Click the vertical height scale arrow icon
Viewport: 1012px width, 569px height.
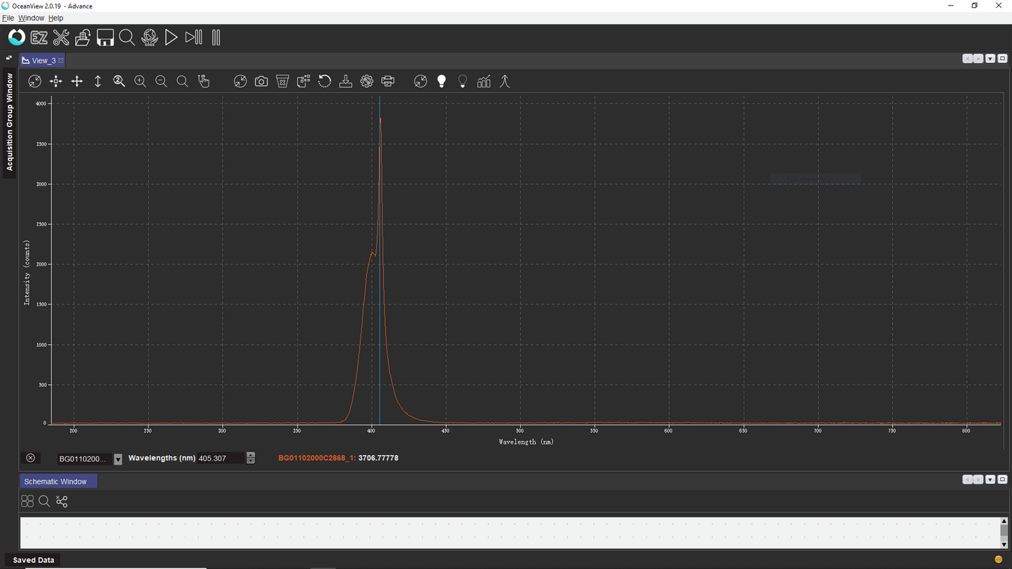coord(98,81)
